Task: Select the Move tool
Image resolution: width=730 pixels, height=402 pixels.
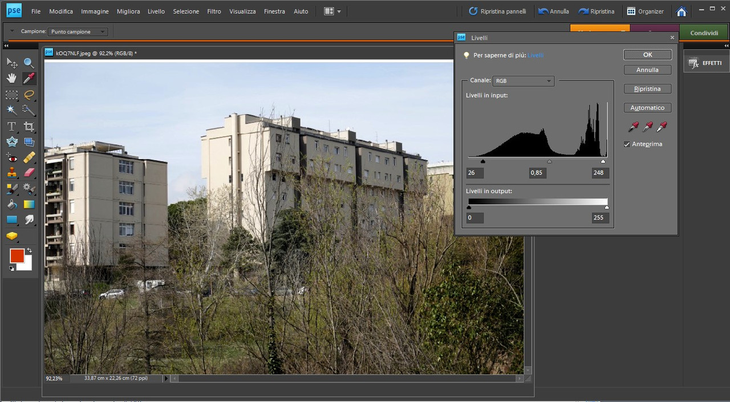Action: (x=11, y=63)
